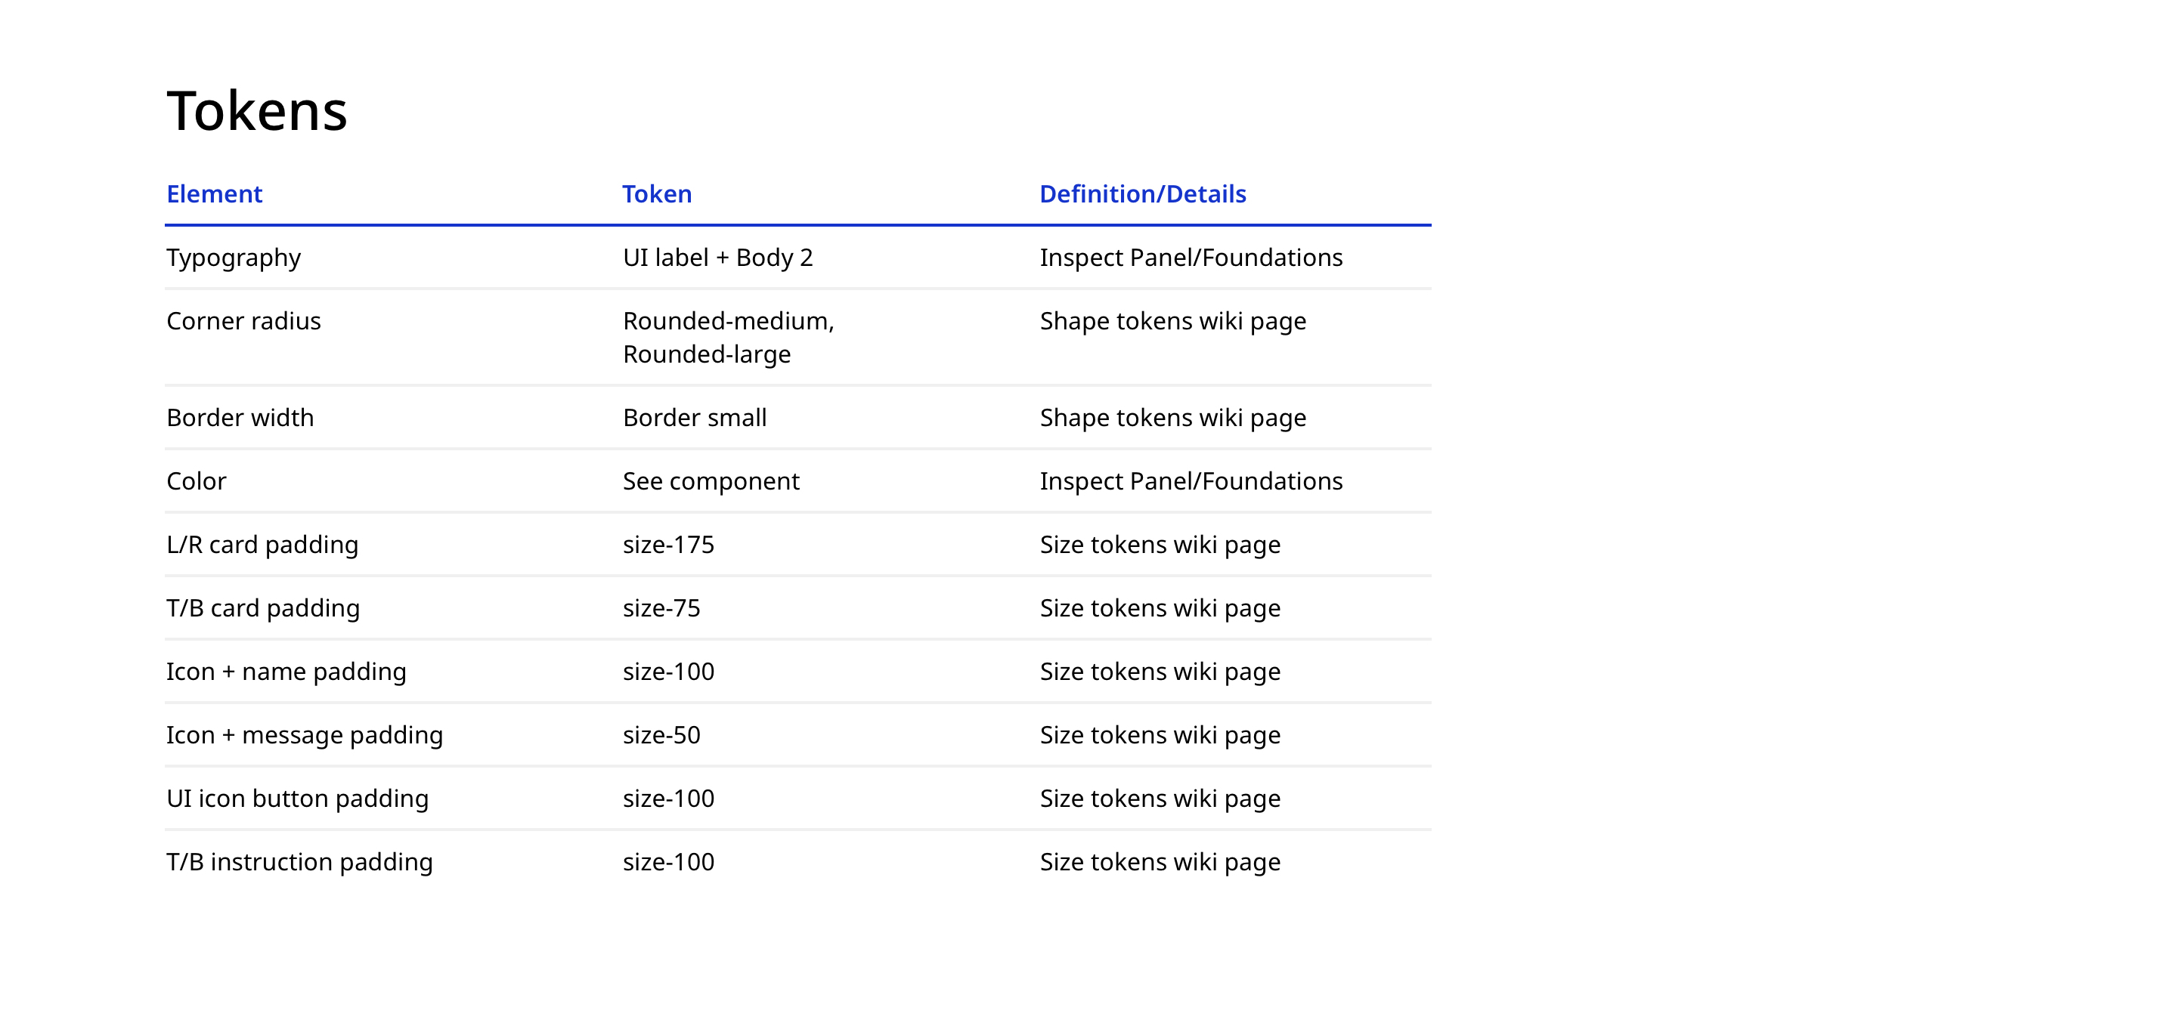Image resolution: width=2177 pixels, height=1029 pixels.
Task: Click the size-50 token value
Action: [x=661, y=734]
